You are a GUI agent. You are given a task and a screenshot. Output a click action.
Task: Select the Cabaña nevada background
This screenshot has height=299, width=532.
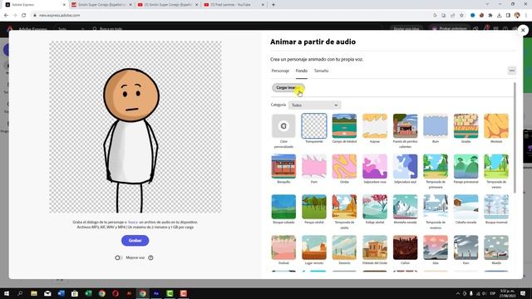tap(465, 207)
